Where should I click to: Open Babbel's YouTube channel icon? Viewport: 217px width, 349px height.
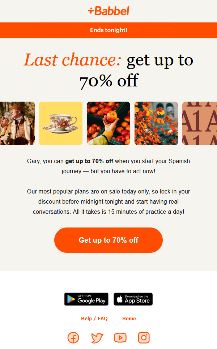[x=120, y=337]
